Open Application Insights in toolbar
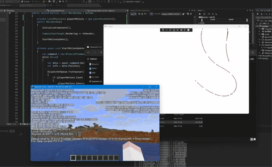The height and width of the screenshot is (167, 272). (133, 2)
